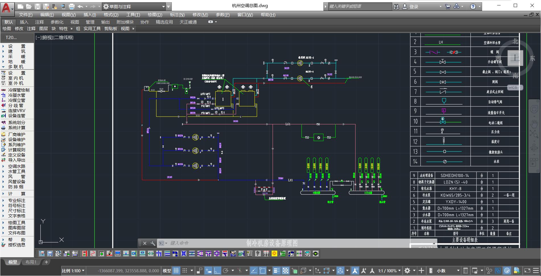Click the red squiggle pipe icon in bottom toolbar
Screen dimensions: 541x276
(93, 254)
